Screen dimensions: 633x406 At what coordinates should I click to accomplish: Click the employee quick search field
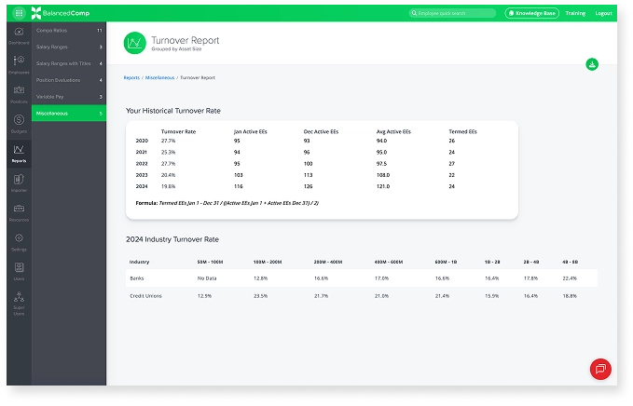point(454,14)
